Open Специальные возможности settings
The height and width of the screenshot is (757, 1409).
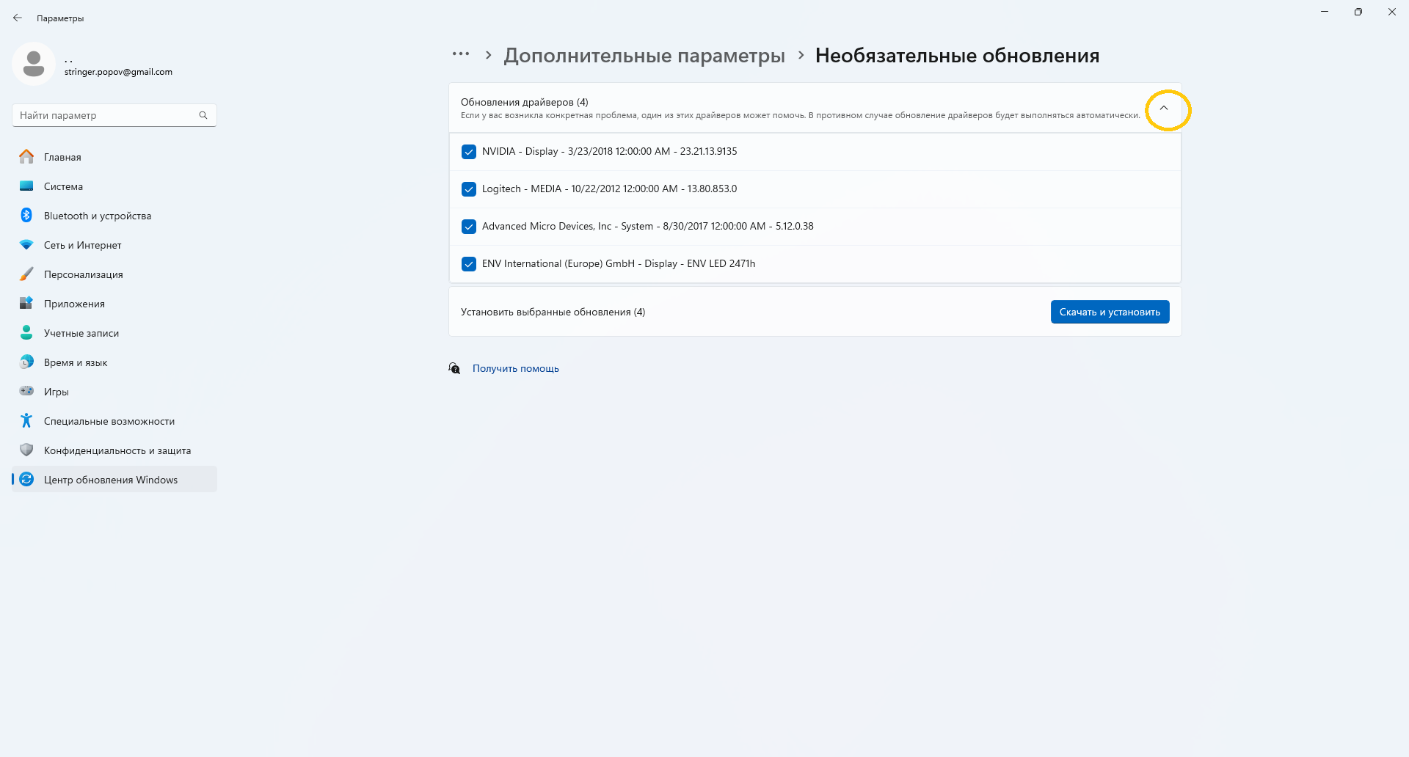coord(109,421)
